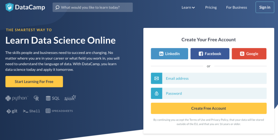Click the Python logo icon
The image size is (278, 140).
tap(8, 98)
